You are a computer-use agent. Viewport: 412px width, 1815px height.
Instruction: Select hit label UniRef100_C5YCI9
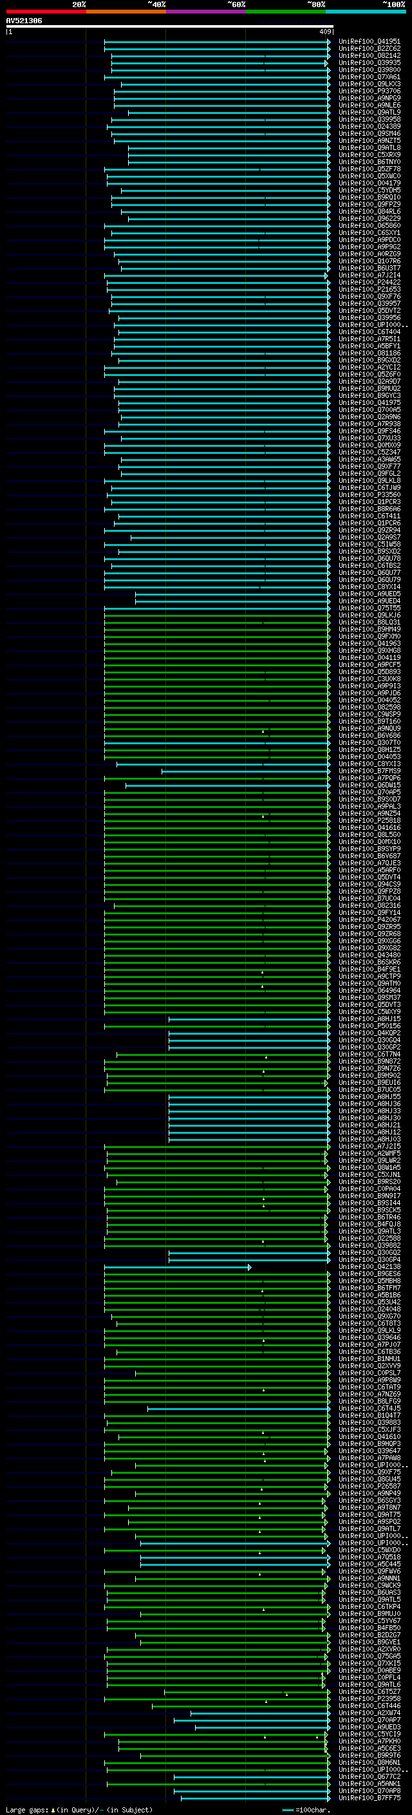tap(369, 1734)
